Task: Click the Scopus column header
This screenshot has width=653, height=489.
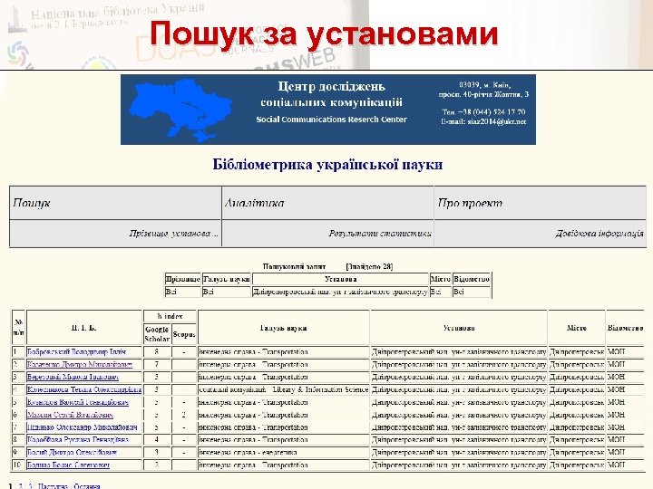Action: (x=184, y=333)
